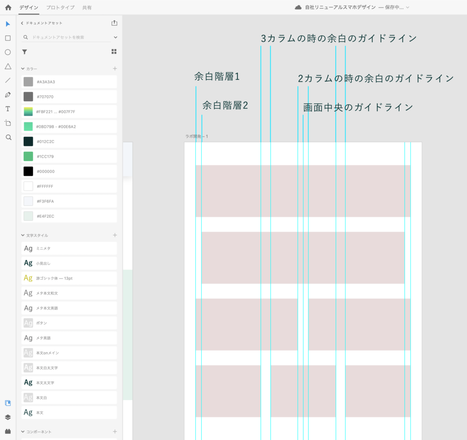Viewport: 467px width, 440px height.
Task: Switch to the プロトタイプ tab
Action: [60, 8]
